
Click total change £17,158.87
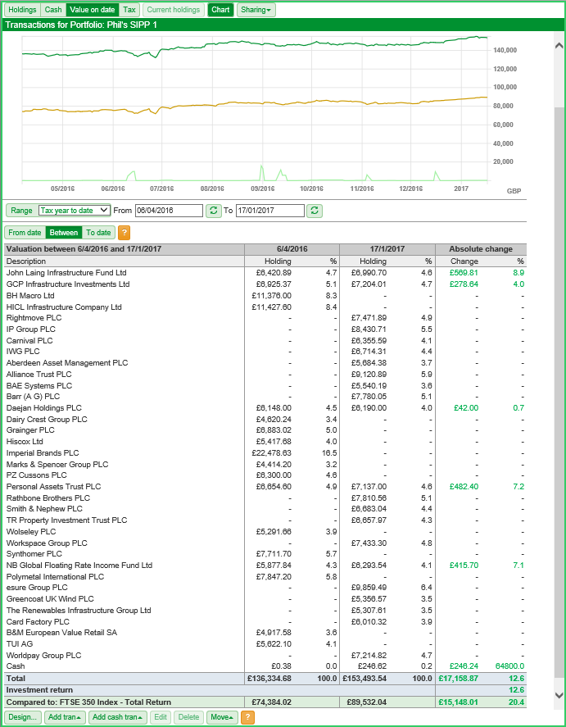(459, 679)
